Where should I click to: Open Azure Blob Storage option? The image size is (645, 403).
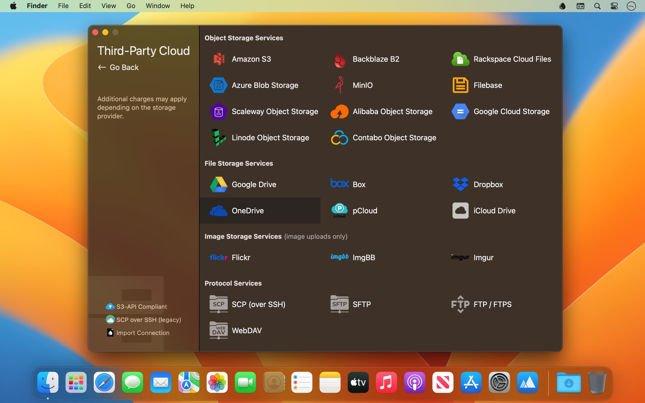click(x=265, y=85)
